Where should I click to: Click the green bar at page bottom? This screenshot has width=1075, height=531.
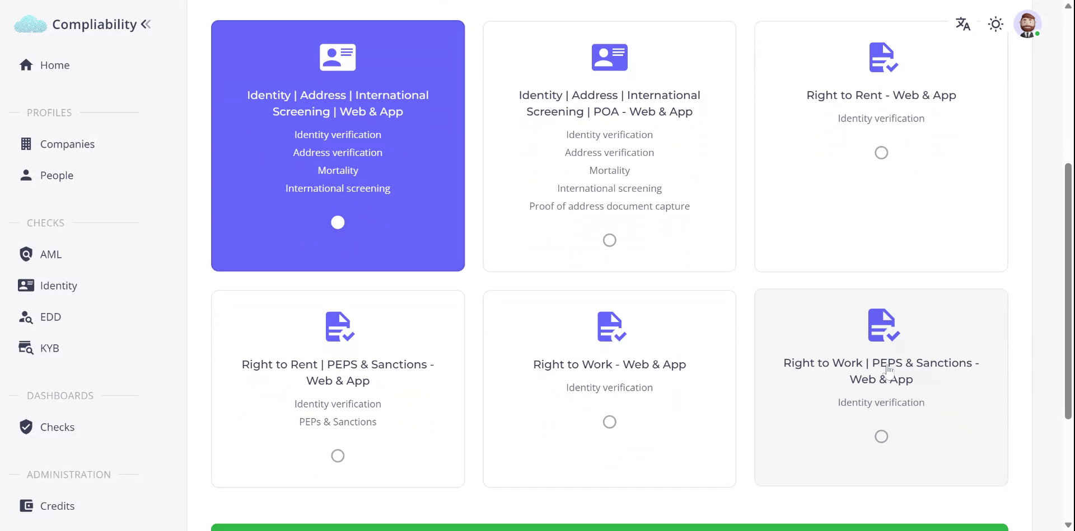click(609, 527)
